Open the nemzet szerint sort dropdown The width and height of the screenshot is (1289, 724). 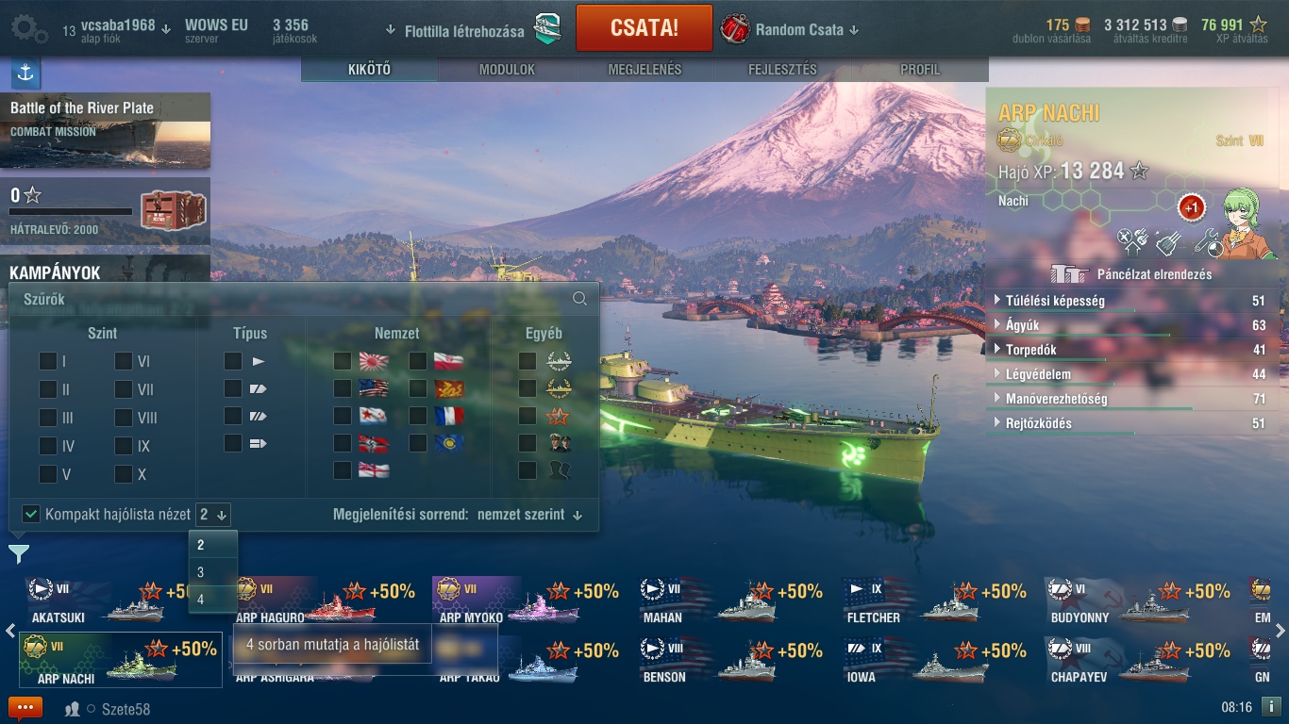(x=530, y=515)
